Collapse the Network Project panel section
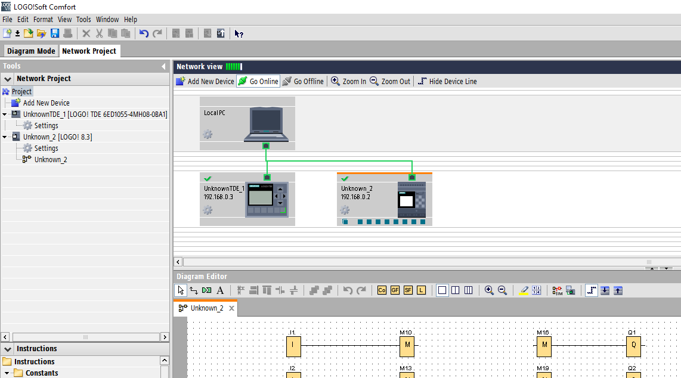This screenshot has width=681, height=378. tap(8, 79)
